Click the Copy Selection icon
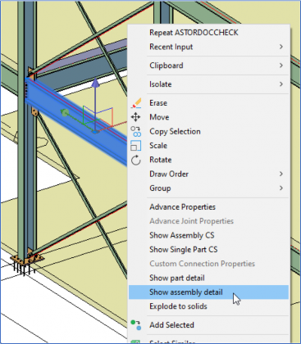 point(135,131)
